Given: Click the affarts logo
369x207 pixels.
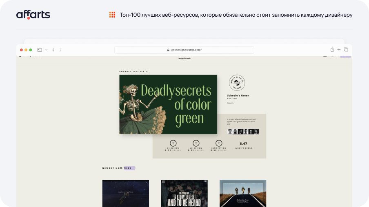Looking at the screenshot, I should point(33,15).
